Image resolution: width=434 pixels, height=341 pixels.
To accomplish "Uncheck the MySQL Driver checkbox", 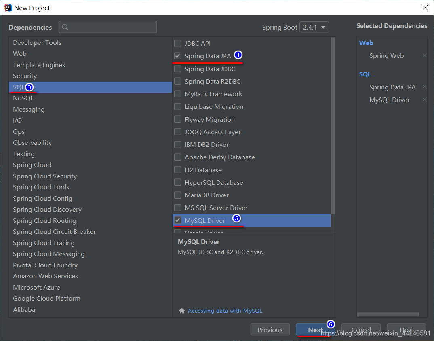I will coord(177,220).
